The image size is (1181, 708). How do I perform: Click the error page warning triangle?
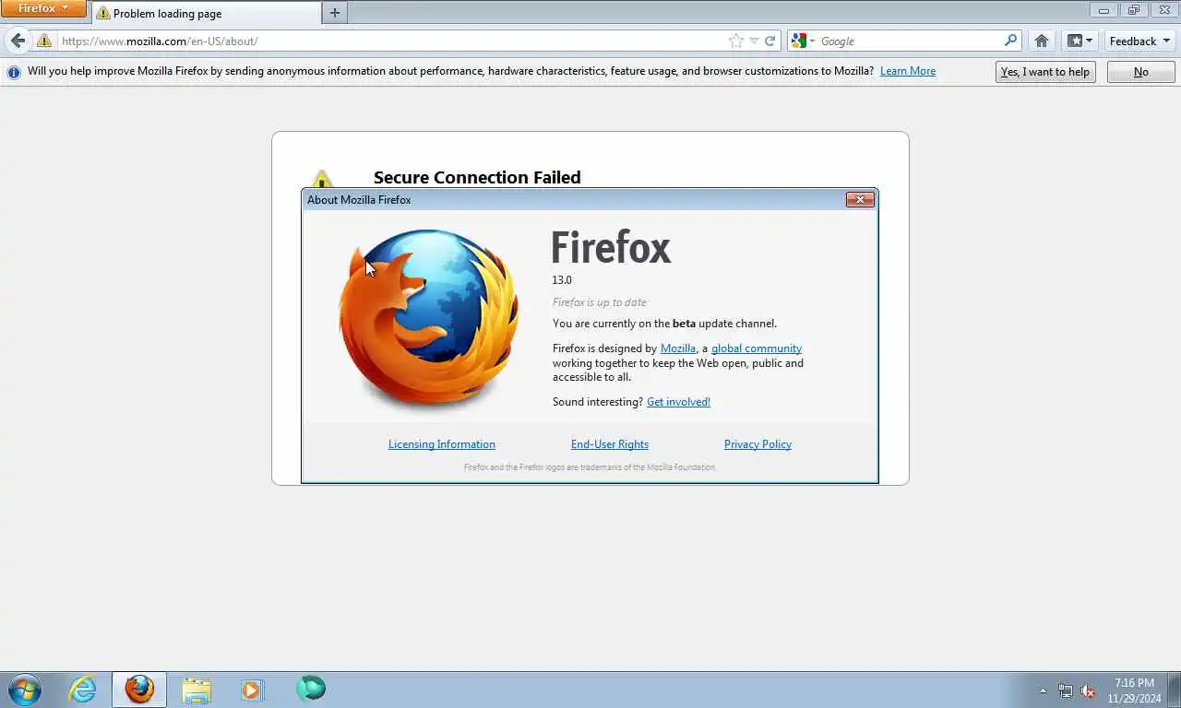(321, 179)
